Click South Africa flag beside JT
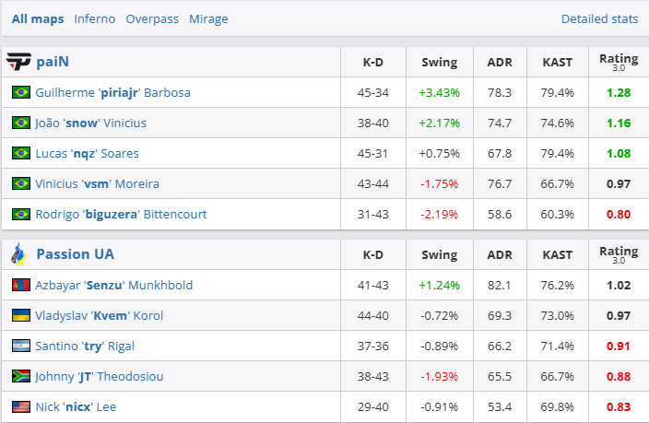 [x=20, y=376]
